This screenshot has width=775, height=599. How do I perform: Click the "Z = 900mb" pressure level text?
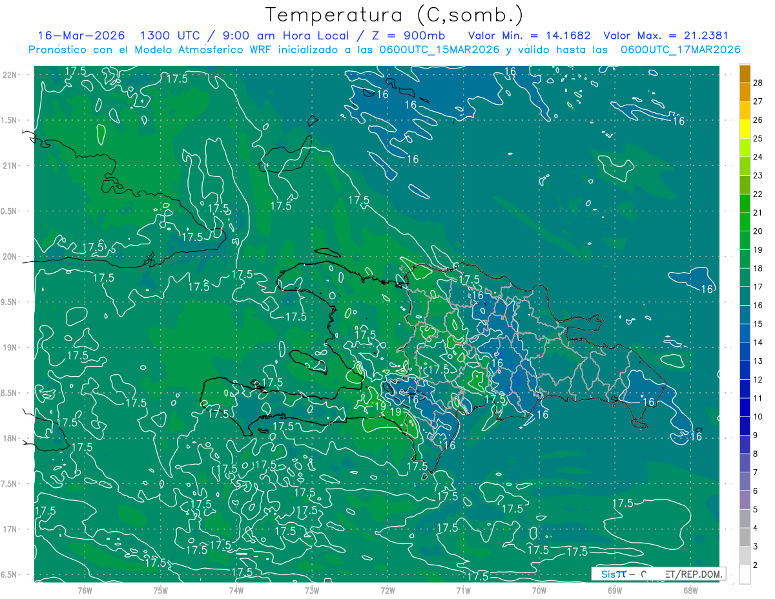pyautogui.click(x=406, y=36)
